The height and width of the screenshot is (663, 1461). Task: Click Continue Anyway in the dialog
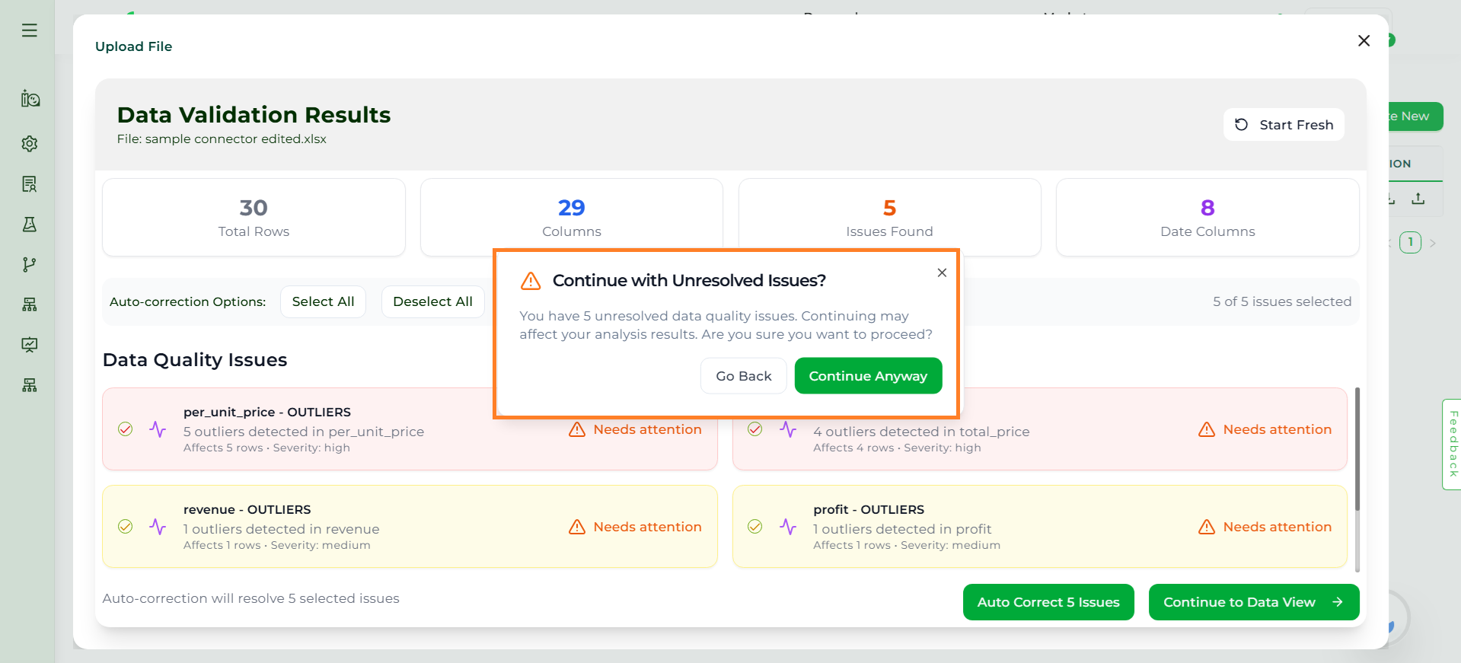tap(868, 376)
